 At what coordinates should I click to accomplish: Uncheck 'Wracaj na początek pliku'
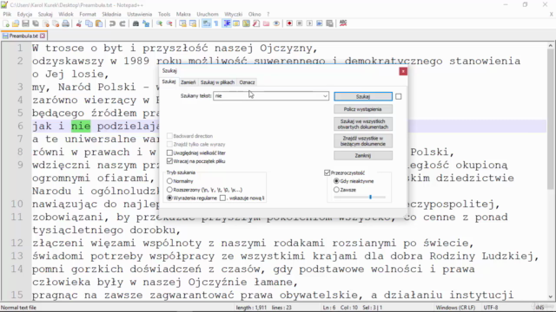pos(169,161)
